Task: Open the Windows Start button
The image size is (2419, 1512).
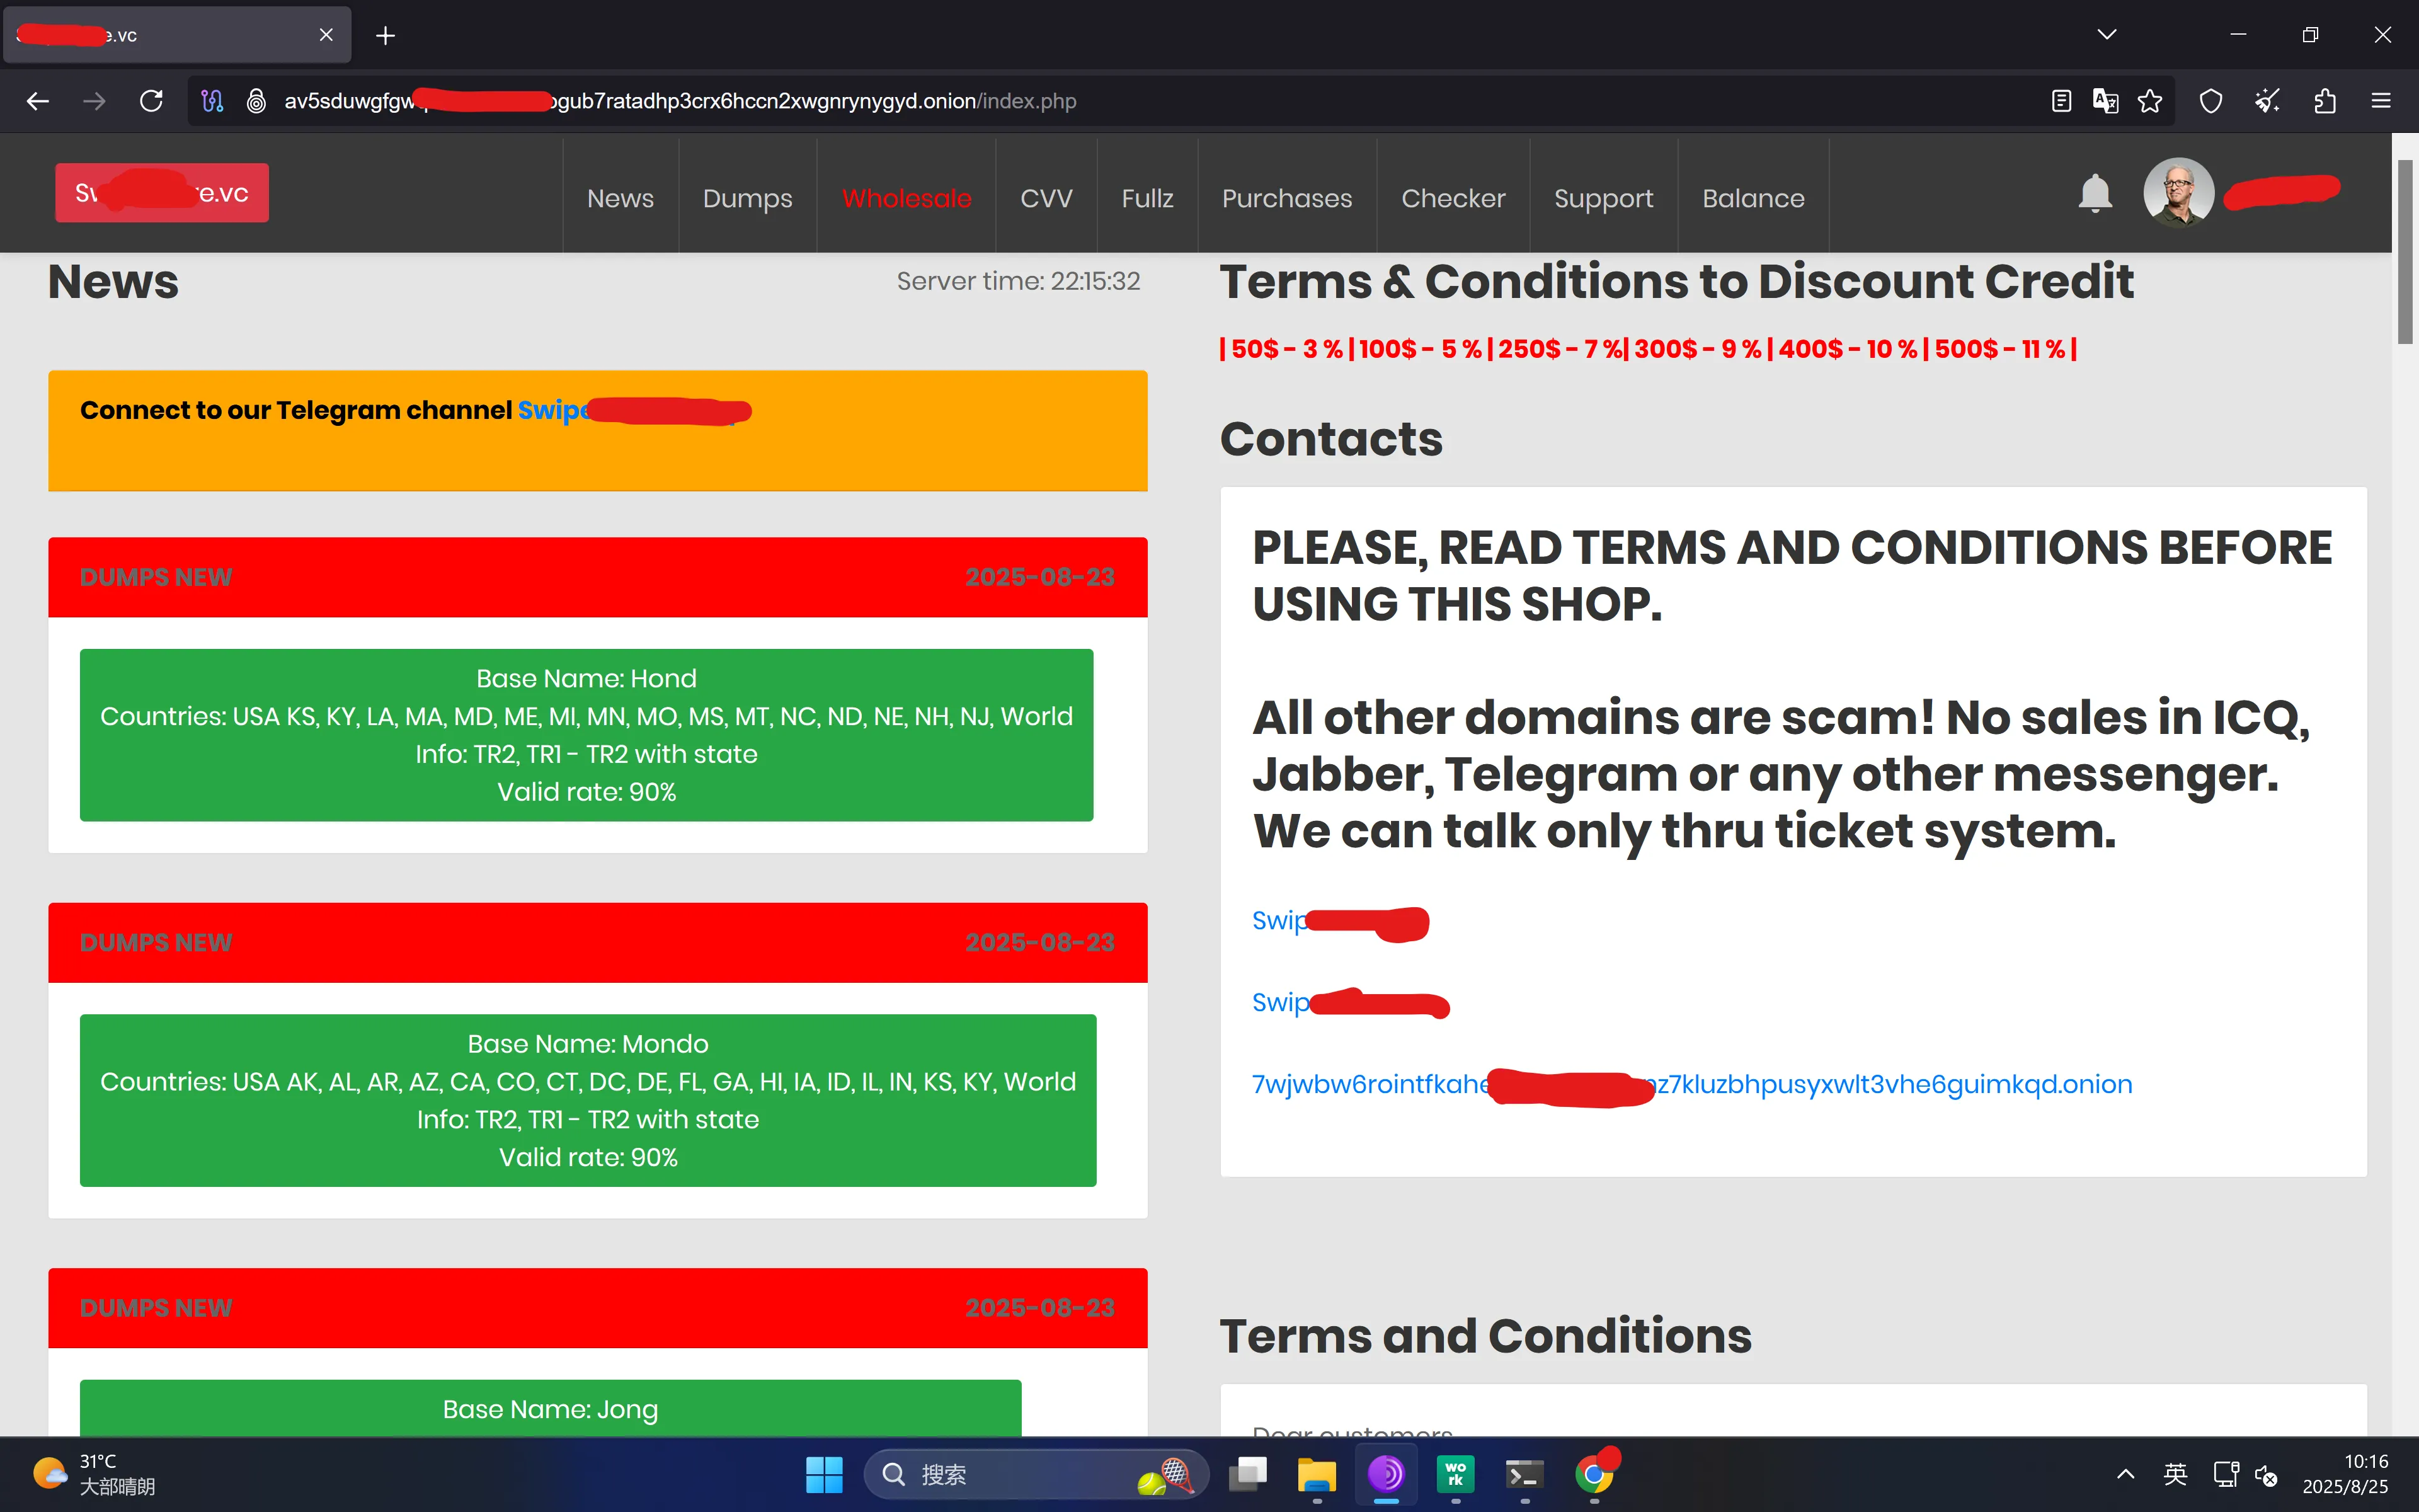Action: coord(825,1474)
